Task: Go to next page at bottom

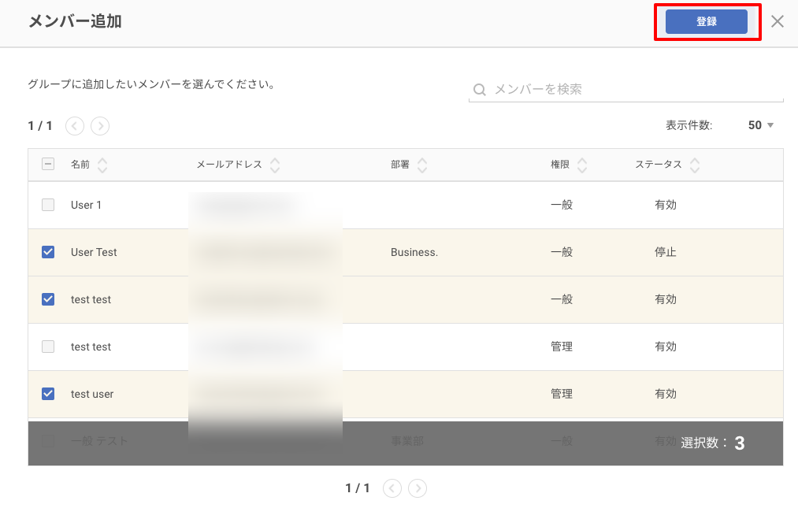Action: tap(418, 488)
